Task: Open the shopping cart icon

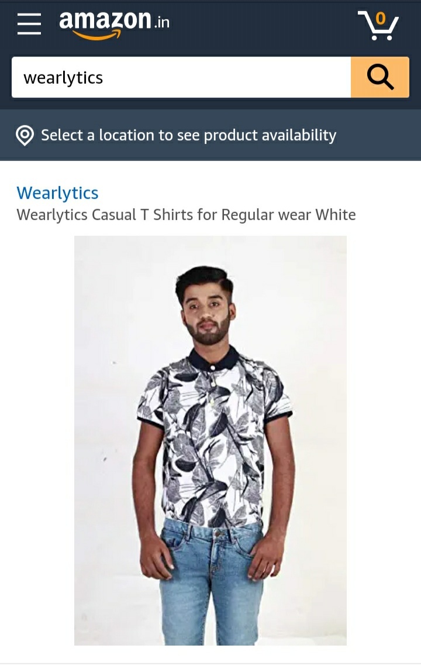Action: click(x=378, y=25)
